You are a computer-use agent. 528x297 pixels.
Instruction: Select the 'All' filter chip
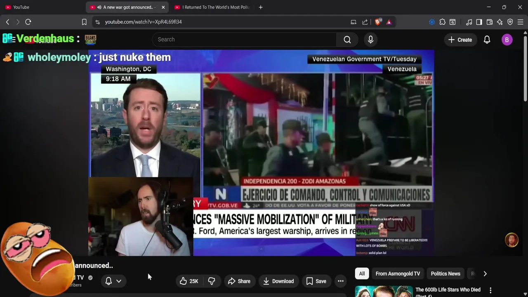pos(362,273)
